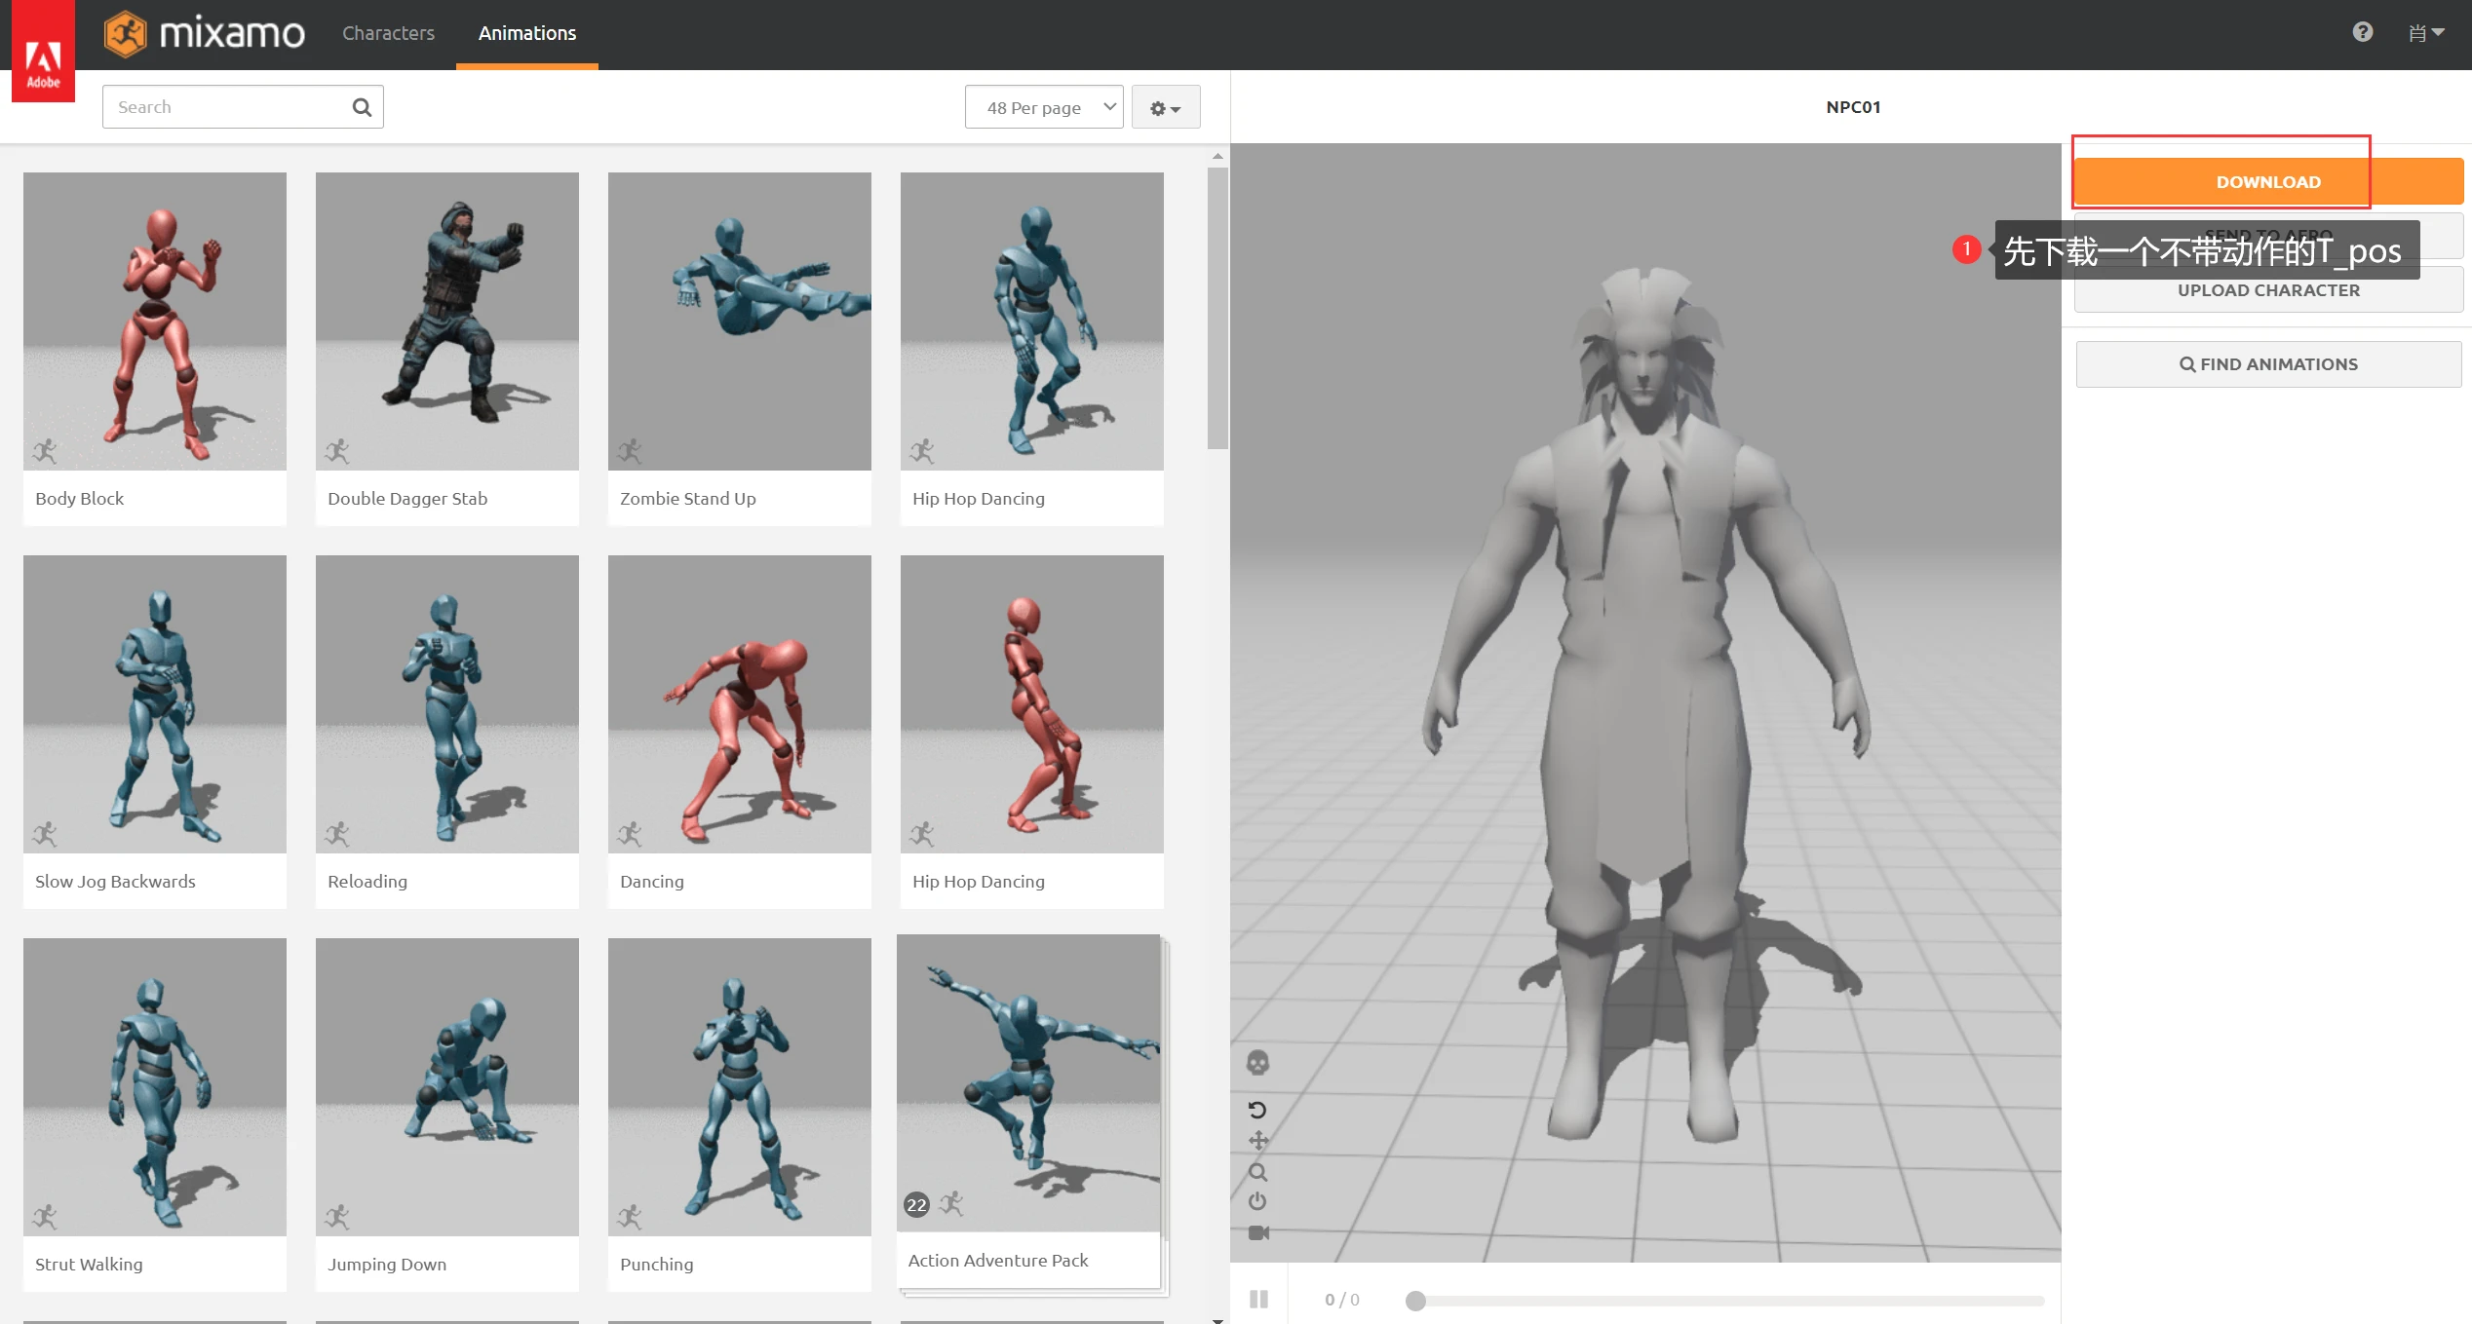Click the zoom magnifier icon in viewport
2472x1324 pixels.
point(1257,1171)
